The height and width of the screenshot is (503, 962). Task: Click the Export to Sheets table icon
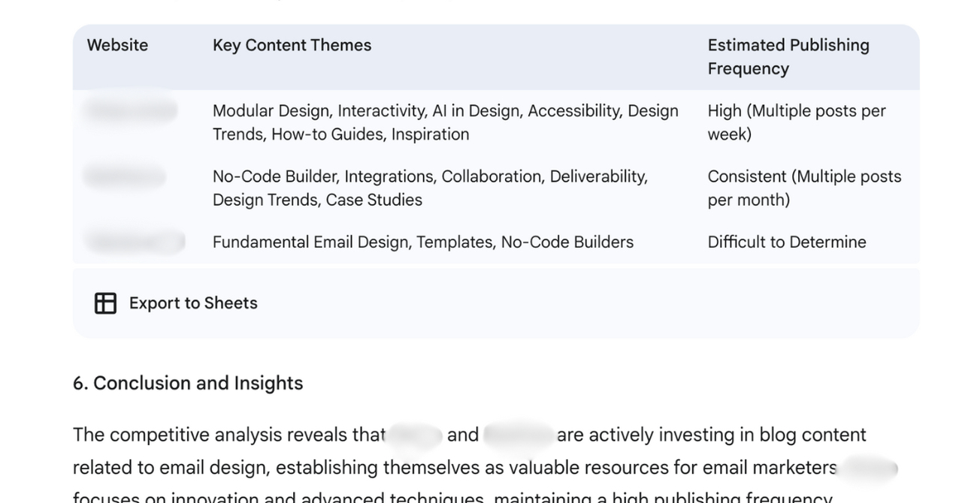click(105, 303)
